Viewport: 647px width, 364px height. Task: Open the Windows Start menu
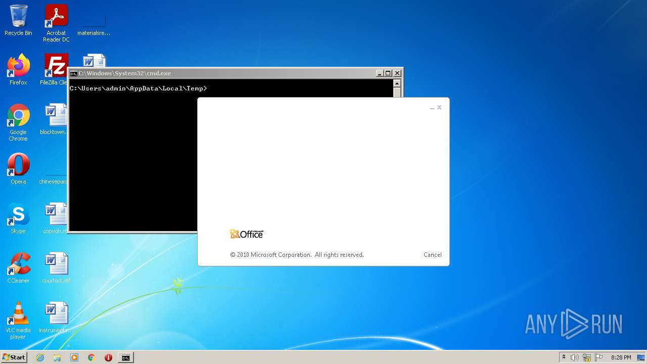point(14,357)
